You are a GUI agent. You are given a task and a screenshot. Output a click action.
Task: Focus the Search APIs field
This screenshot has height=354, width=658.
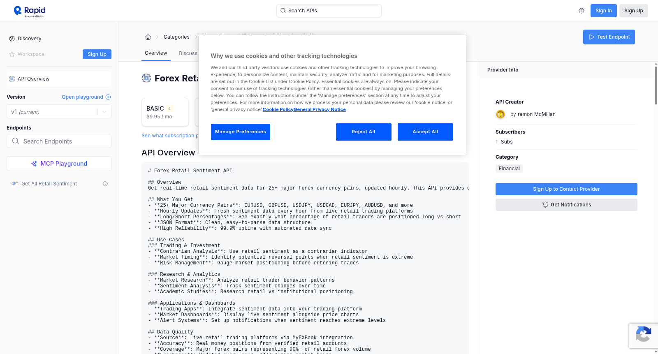point(329,11)
